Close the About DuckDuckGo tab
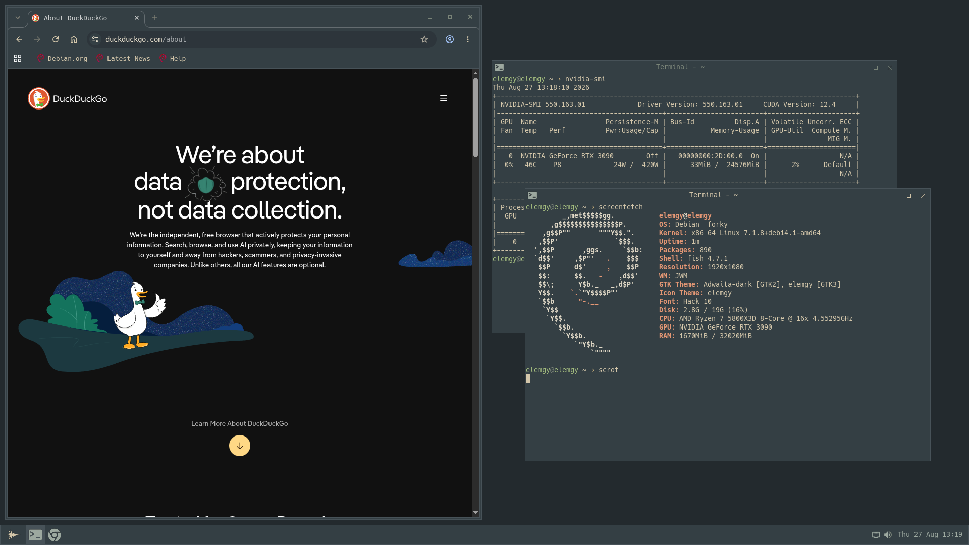This screenshot has height=545, width=969. pyautogui.click(x=137, y=18)
